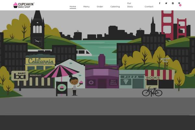Open the Order page
195x130 pixels.
tap(100, 6)
